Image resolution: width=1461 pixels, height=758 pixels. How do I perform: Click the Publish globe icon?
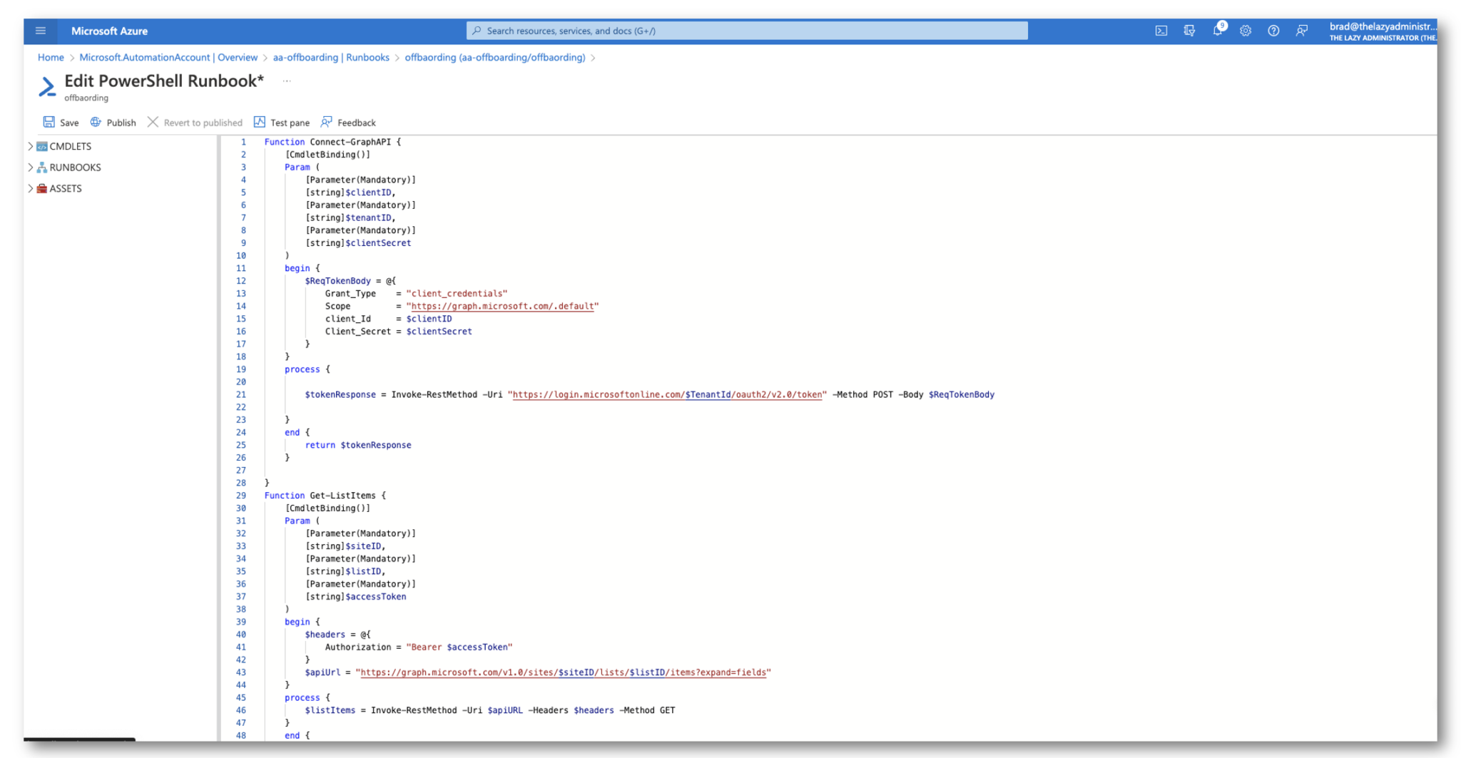96,122
